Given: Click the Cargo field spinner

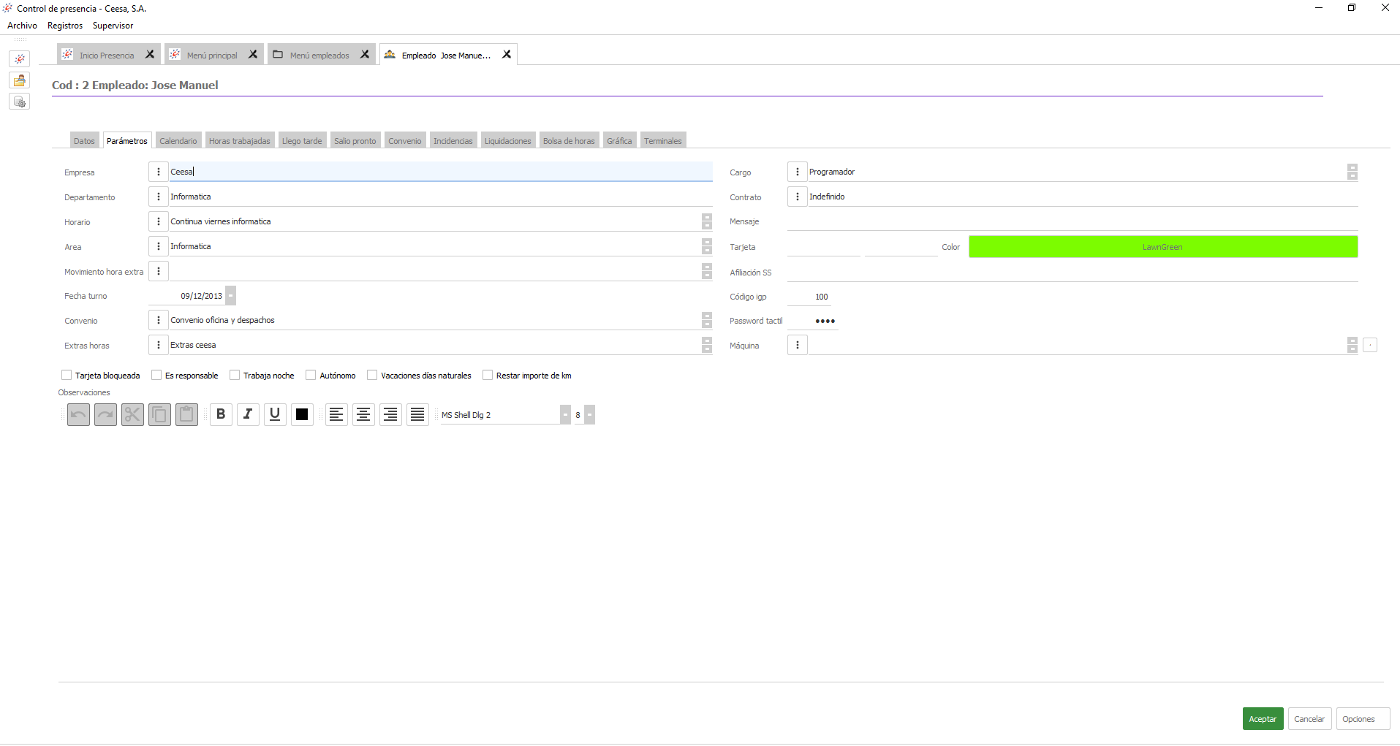Looking at the screenshot, I should tap(1352, 172).
